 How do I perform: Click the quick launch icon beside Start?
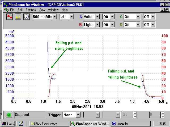pyautogui.click(x=21, y=124)
